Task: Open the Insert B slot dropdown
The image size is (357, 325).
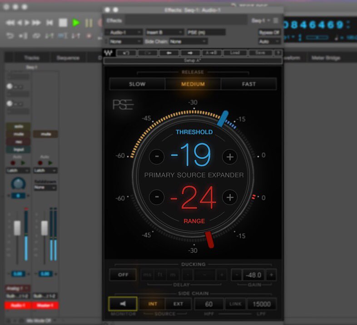Action: (164, 32)
